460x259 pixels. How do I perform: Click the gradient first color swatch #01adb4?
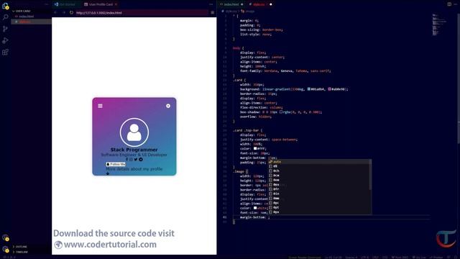point(309,89)
